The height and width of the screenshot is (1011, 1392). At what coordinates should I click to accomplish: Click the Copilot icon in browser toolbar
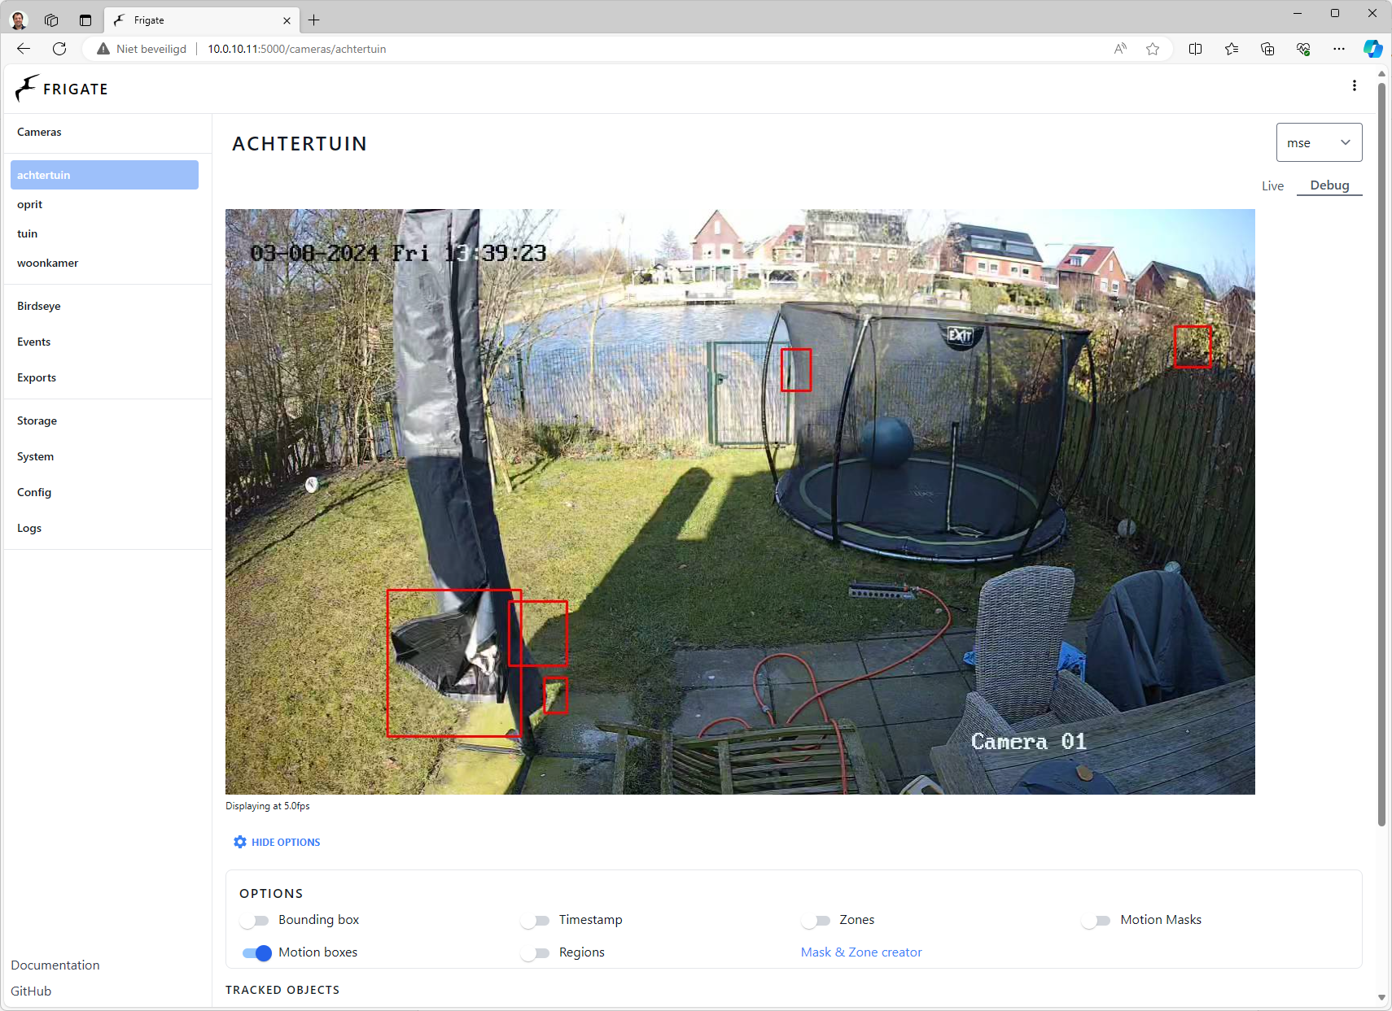point(1372,49)
